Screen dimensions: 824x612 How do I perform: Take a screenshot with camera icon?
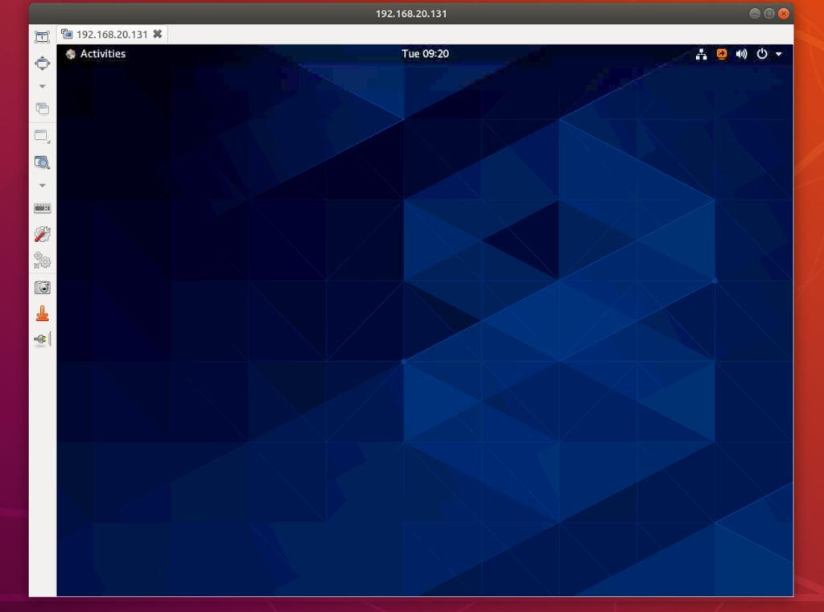(x=42, y=287)
